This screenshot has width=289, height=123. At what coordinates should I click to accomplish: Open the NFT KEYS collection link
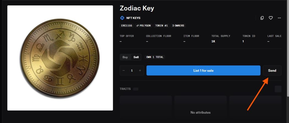[x=133, y=18]
